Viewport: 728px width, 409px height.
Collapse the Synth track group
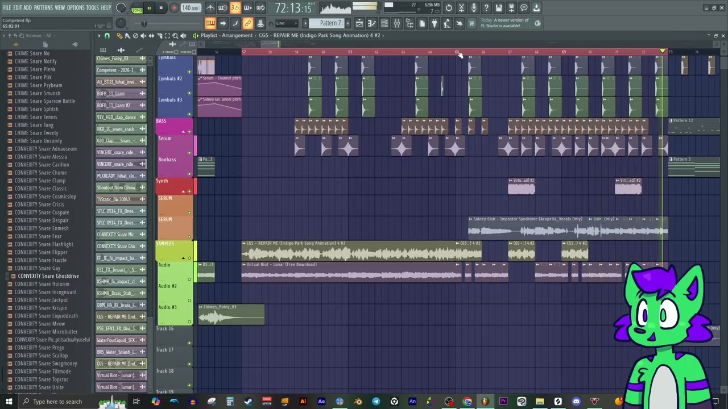183,191
